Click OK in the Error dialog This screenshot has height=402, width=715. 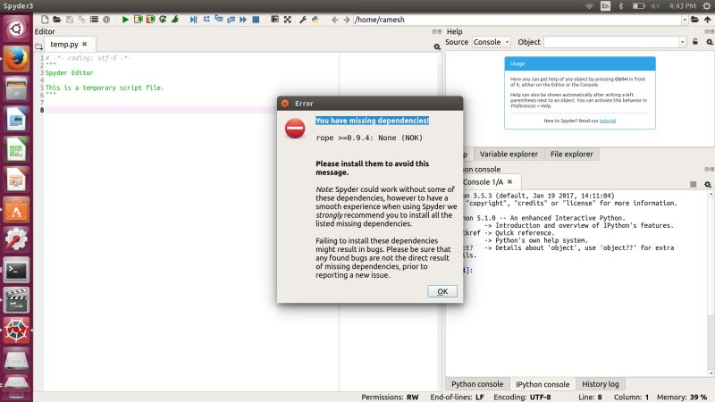[x=442, y=291]
